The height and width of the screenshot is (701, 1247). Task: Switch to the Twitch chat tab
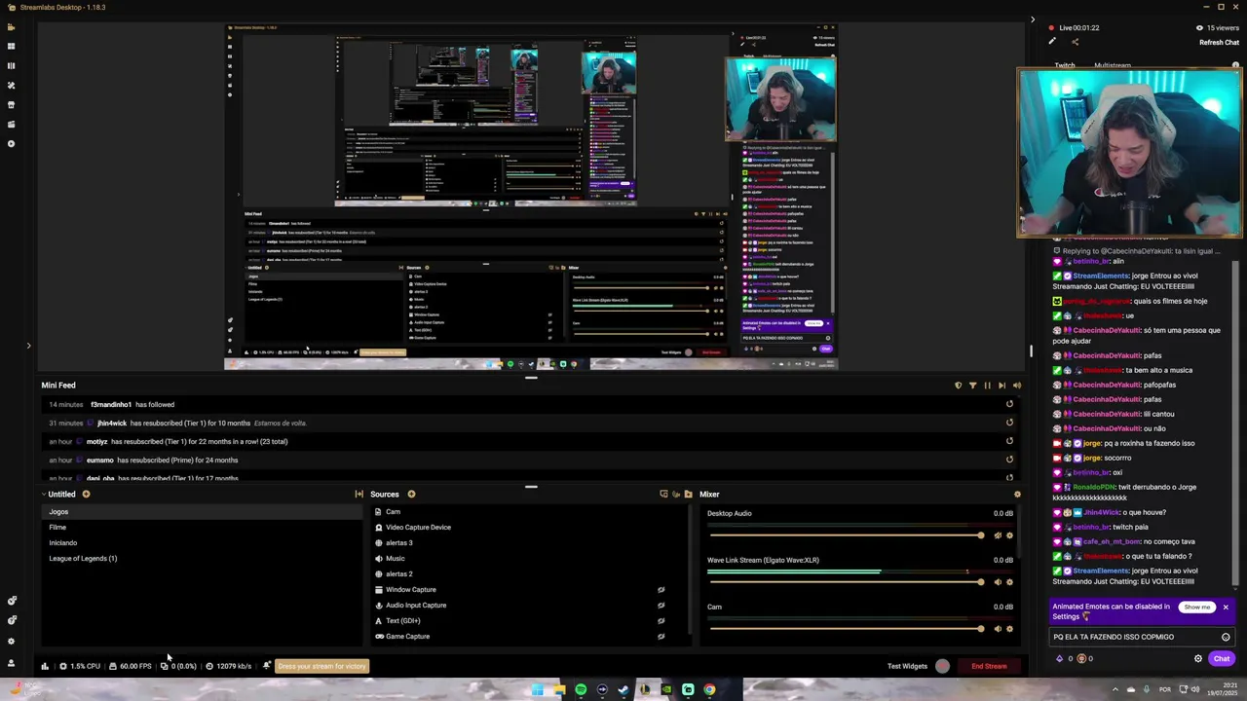(x=1065, y=65)
